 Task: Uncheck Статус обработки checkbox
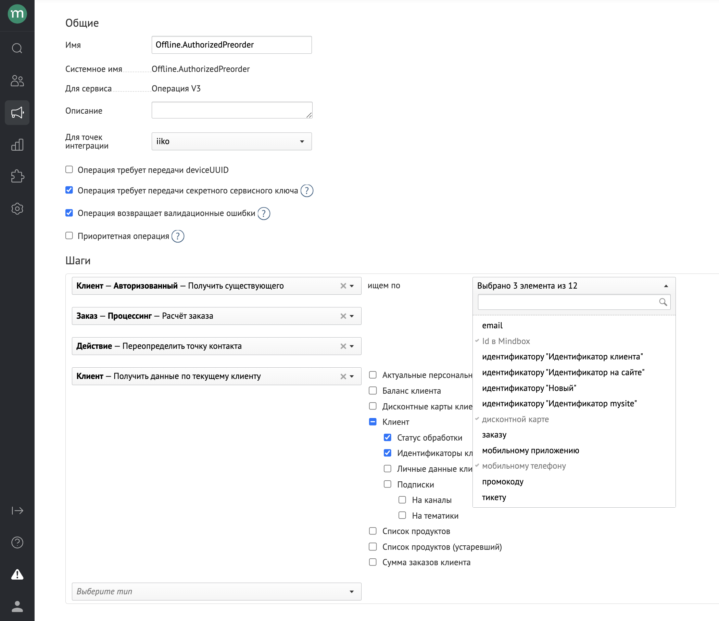point(388,438)
